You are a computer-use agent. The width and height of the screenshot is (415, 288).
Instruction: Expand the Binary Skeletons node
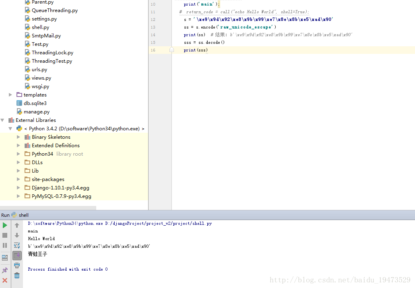(18, 137)
